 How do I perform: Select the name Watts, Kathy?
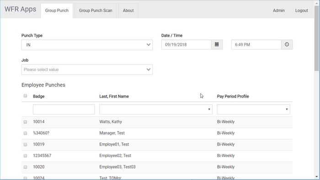coord(111,122)
